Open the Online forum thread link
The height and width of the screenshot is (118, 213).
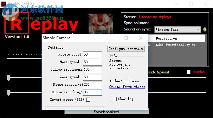click(127, 87)
